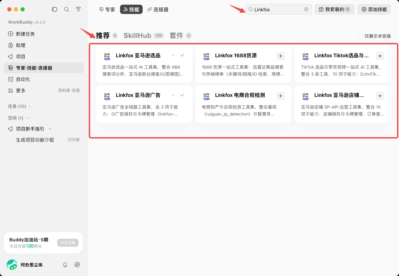Open search from sidebar magnifier icon
The width and height of the screenshot is (399, 276).
(x=66, y=9)
